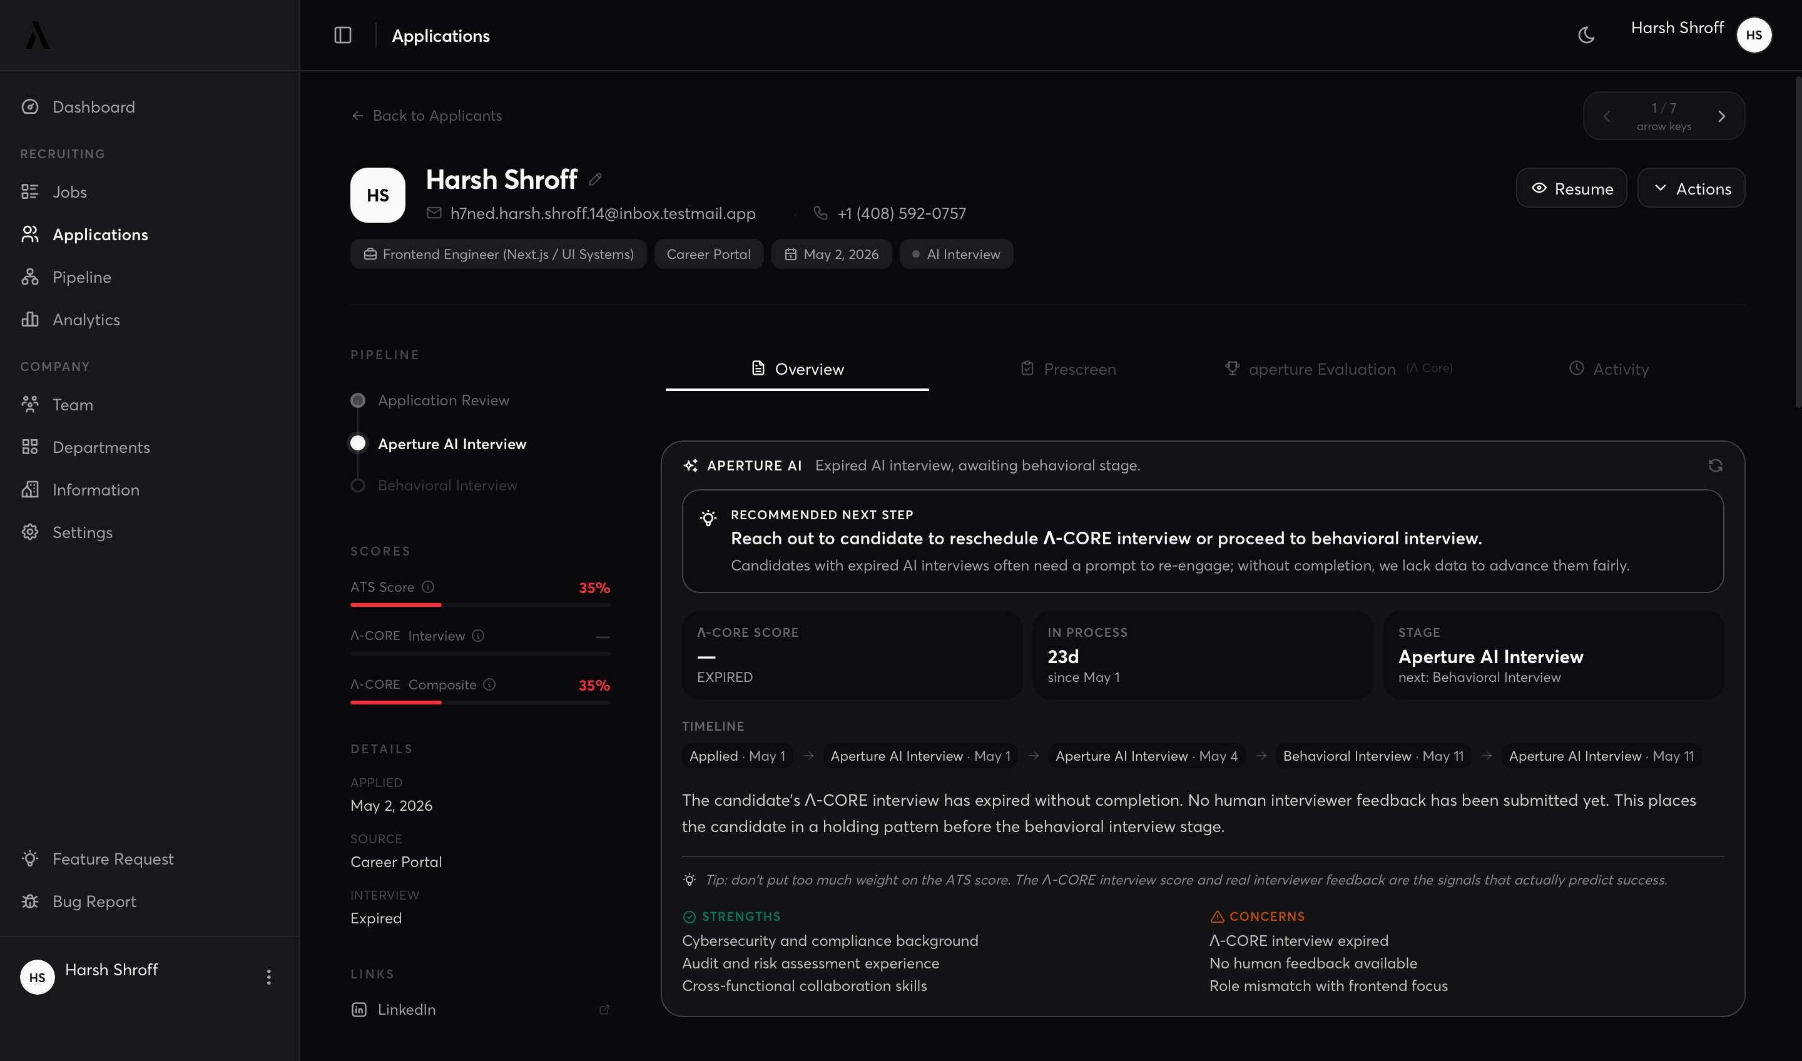
Task: Click the Stage Aperture AI Interview card
Action: tap(1553, 654)
